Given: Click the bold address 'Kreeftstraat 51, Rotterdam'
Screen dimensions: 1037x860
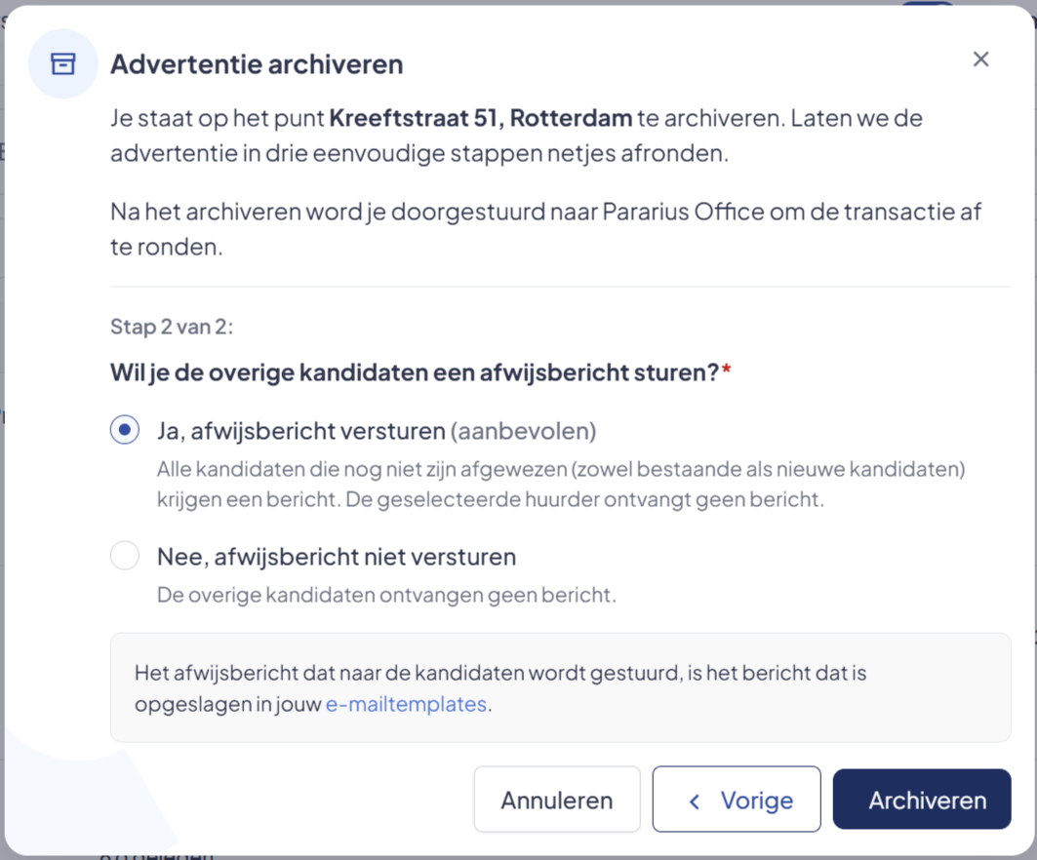Looking at the screenshot, I should [x=480, y=119].
